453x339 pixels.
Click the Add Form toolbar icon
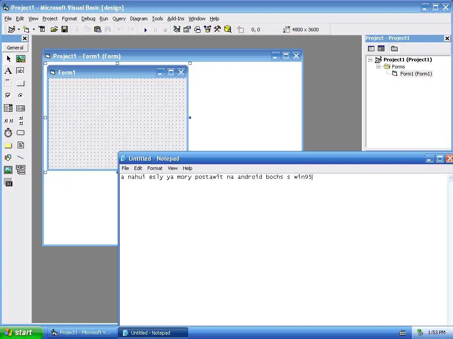[x=26, y=30]
